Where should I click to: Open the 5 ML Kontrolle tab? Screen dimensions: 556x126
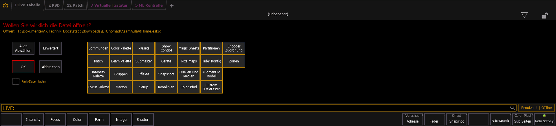point(149,5)
